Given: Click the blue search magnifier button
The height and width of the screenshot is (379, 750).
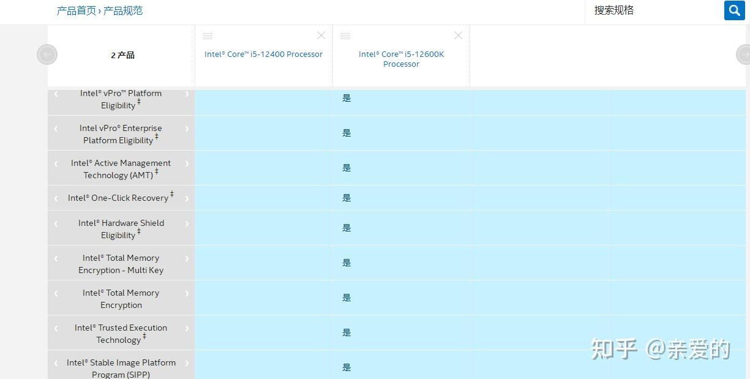Looking at the screenshot, I should pos(734,10).
